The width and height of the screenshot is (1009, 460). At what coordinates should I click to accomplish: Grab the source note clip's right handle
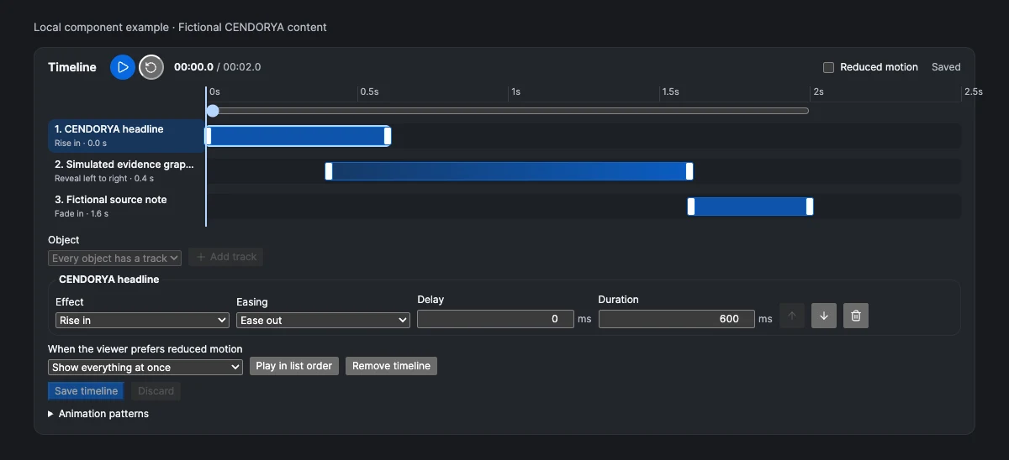[x=810, y=206]
